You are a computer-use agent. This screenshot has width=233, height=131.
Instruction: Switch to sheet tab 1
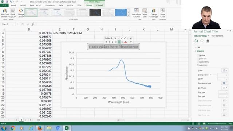click(17, 120)
